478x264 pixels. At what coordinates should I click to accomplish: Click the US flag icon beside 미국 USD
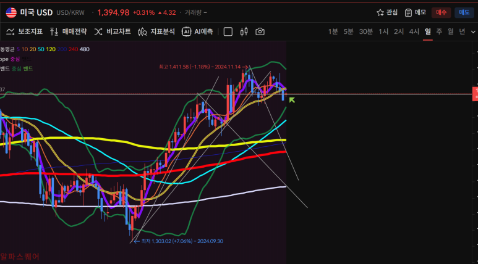coord(11,13)
